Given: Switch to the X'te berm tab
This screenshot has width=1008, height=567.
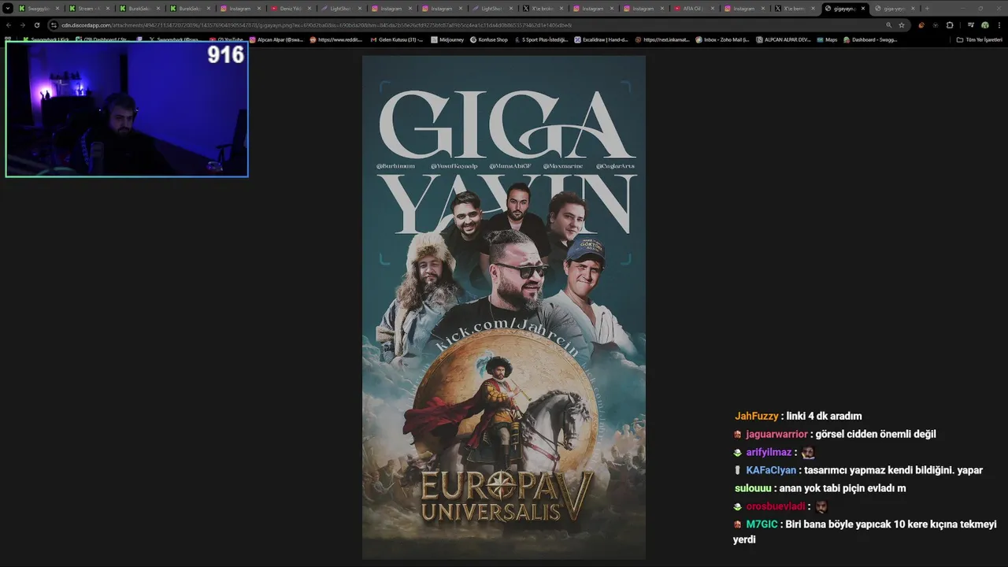Looking at the screenshot, I should (795, 8).
